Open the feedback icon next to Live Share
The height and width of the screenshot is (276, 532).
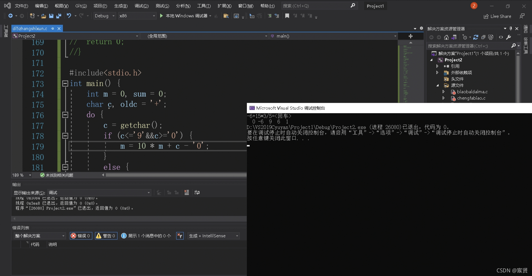pyautogui.click(x=522, y=16)
